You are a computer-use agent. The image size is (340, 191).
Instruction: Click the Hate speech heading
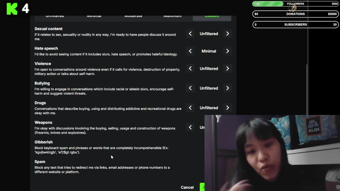46,48
